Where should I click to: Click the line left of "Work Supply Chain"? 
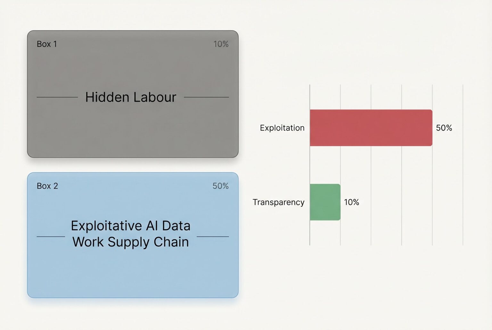51,237
